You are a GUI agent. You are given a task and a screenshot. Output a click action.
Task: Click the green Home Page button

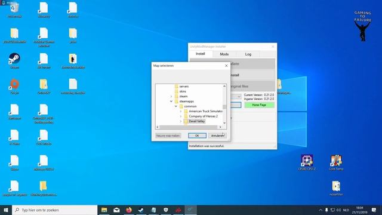pos(259,105)
